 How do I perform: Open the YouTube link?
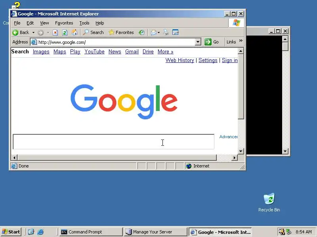point(94,52)
